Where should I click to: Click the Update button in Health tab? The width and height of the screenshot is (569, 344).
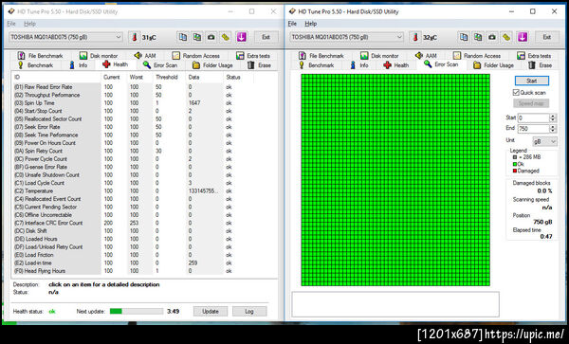[211, 311]
